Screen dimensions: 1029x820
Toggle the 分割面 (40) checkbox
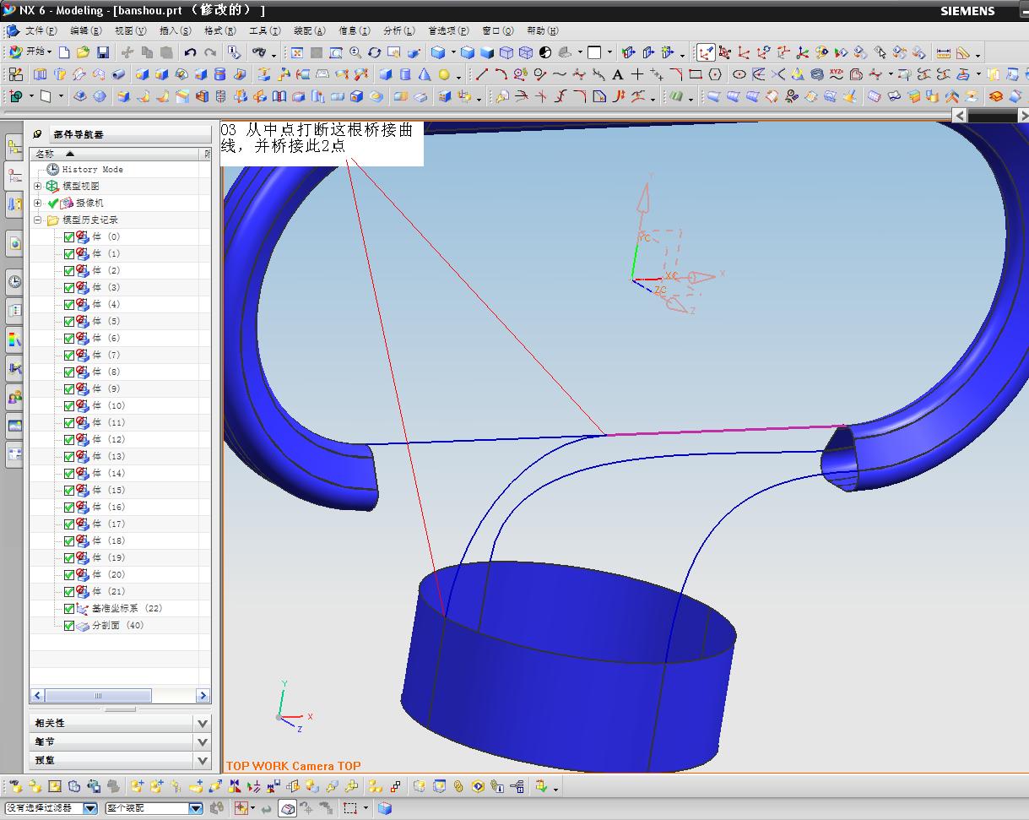[x=69, y=625]
